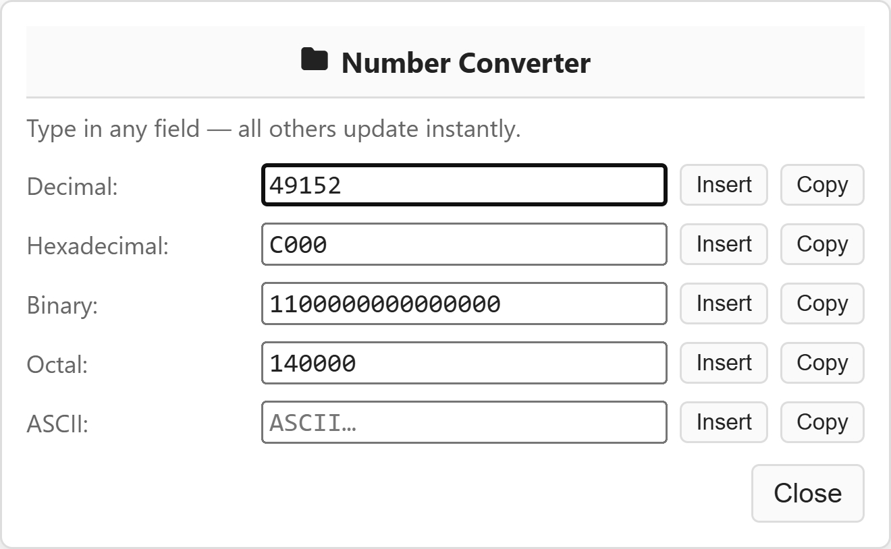Click the folder icon beside Number Converter
This screenshot has height=549, width=891.
314,61
